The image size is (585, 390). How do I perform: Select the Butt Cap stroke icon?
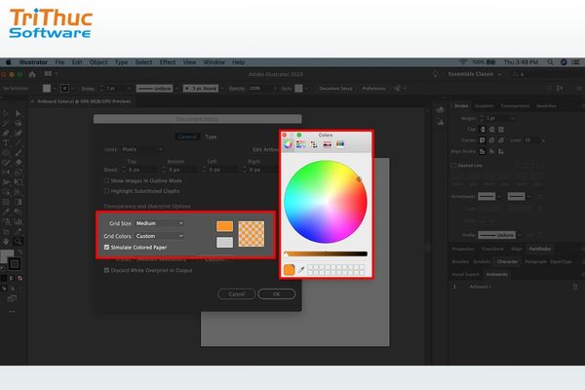(x=483, y=130)
